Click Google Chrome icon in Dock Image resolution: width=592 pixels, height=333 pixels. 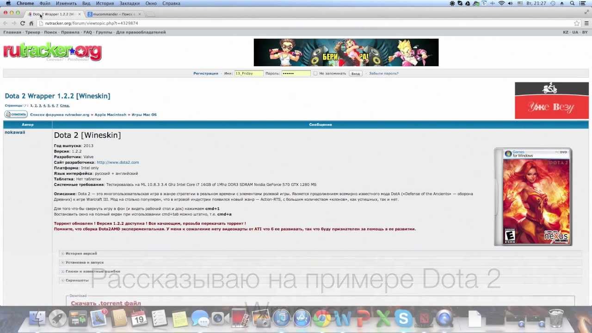(x=322, y=319)
